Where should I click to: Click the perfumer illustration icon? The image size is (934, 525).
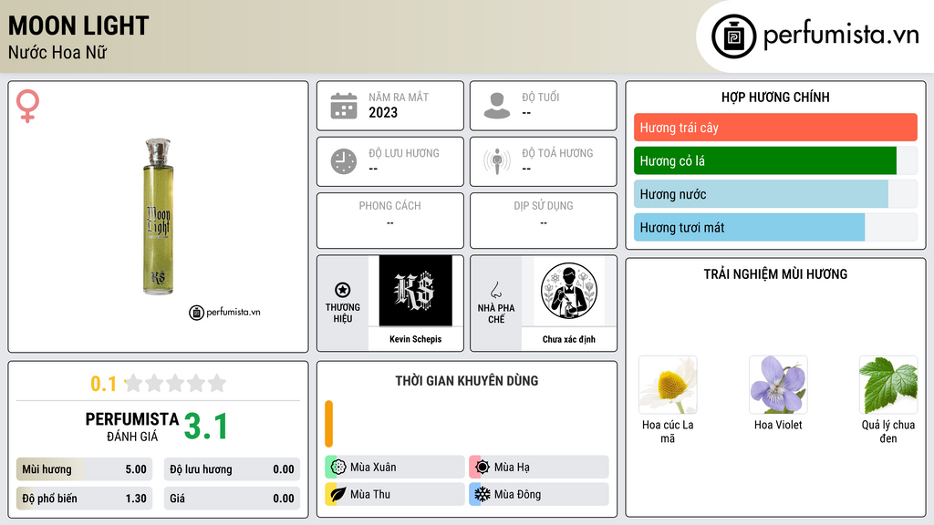point(569,291)
